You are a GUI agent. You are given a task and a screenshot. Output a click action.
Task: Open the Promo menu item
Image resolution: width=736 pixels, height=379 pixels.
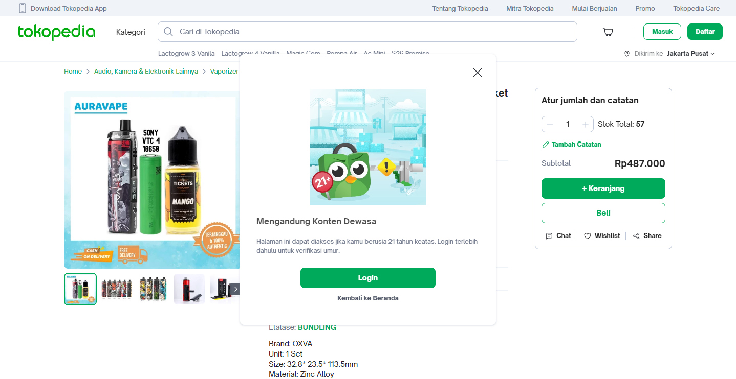(644, 8)
